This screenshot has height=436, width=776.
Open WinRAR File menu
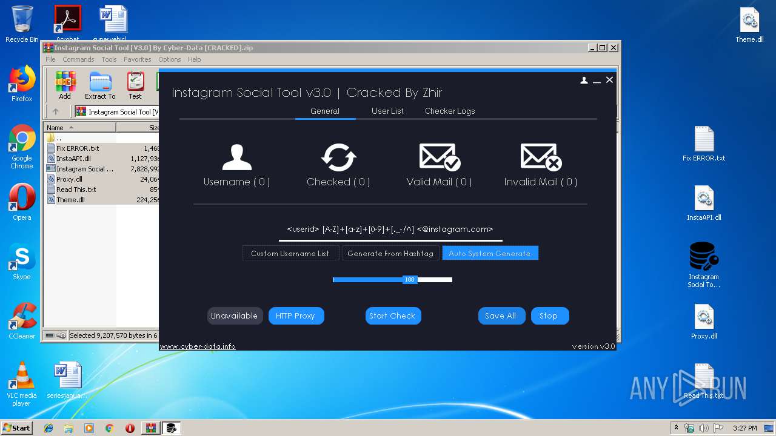[50, 59]
